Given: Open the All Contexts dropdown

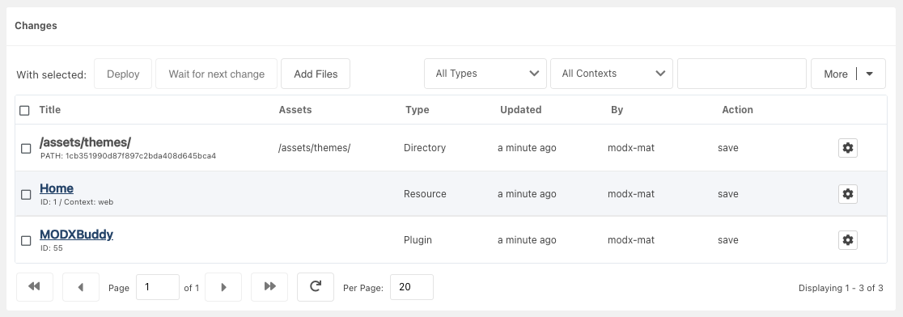Looking at the screenshot, I should point(612,74).
